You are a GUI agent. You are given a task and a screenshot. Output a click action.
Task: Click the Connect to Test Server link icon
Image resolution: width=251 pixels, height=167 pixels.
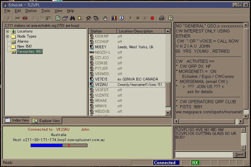pyautogui.click(x=18, y=18)
